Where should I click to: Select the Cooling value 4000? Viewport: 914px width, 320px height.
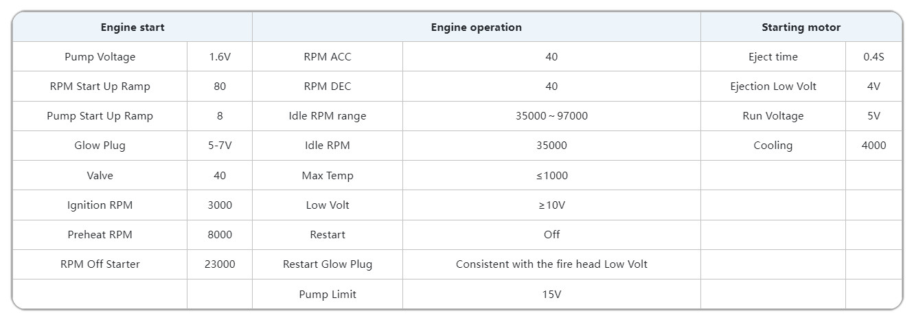873,146
